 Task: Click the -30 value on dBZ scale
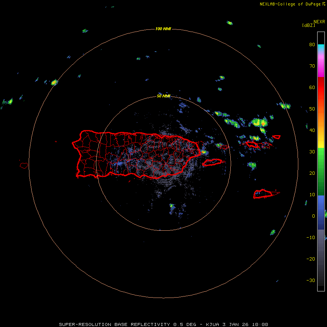(x=311, y=280)
